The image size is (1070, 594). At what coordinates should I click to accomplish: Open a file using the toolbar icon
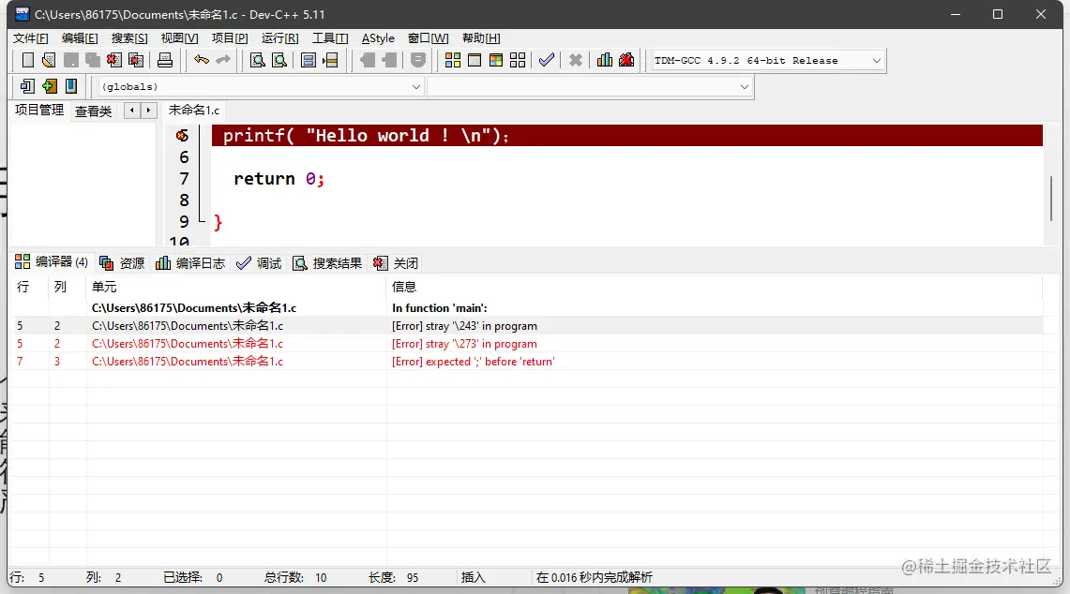click(49, 60)
